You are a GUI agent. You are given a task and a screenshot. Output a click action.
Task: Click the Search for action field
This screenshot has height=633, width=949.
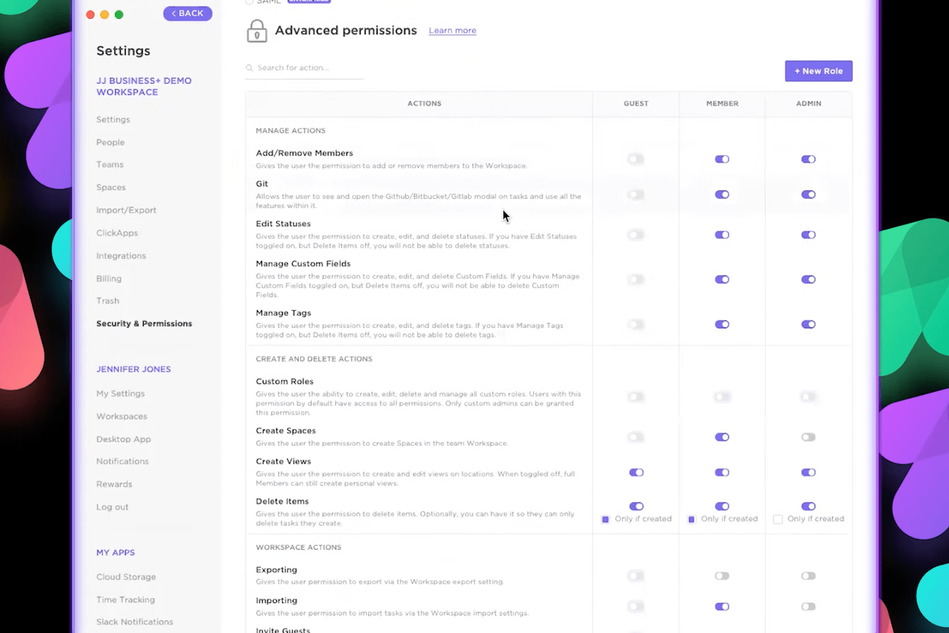click(305, 68)
